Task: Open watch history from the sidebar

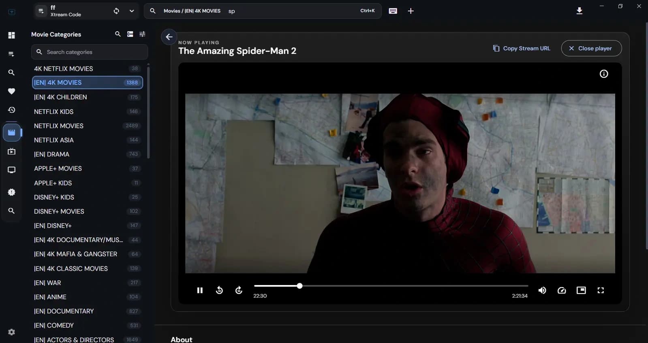Action: coord(11,110)
